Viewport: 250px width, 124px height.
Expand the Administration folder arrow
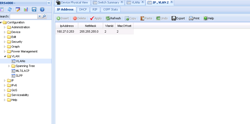point(5,27)
